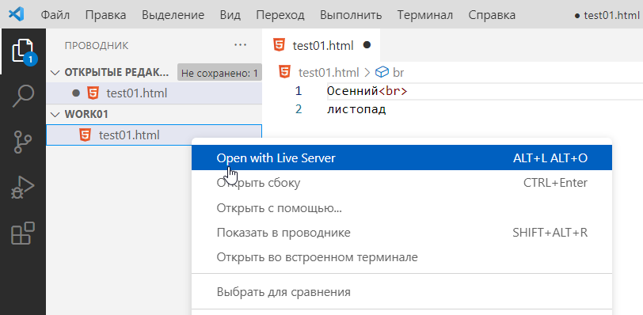Click line 2 text листопад in editor
This screenshot has height=315, width=643.
[x=356, y=109]
